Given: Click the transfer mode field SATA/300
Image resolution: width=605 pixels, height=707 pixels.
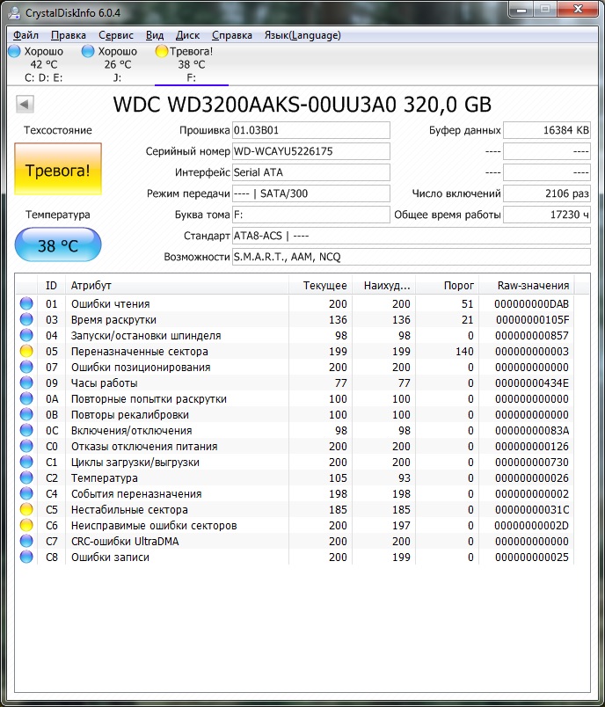Looking at the screenshot, I should pos(311,193).
